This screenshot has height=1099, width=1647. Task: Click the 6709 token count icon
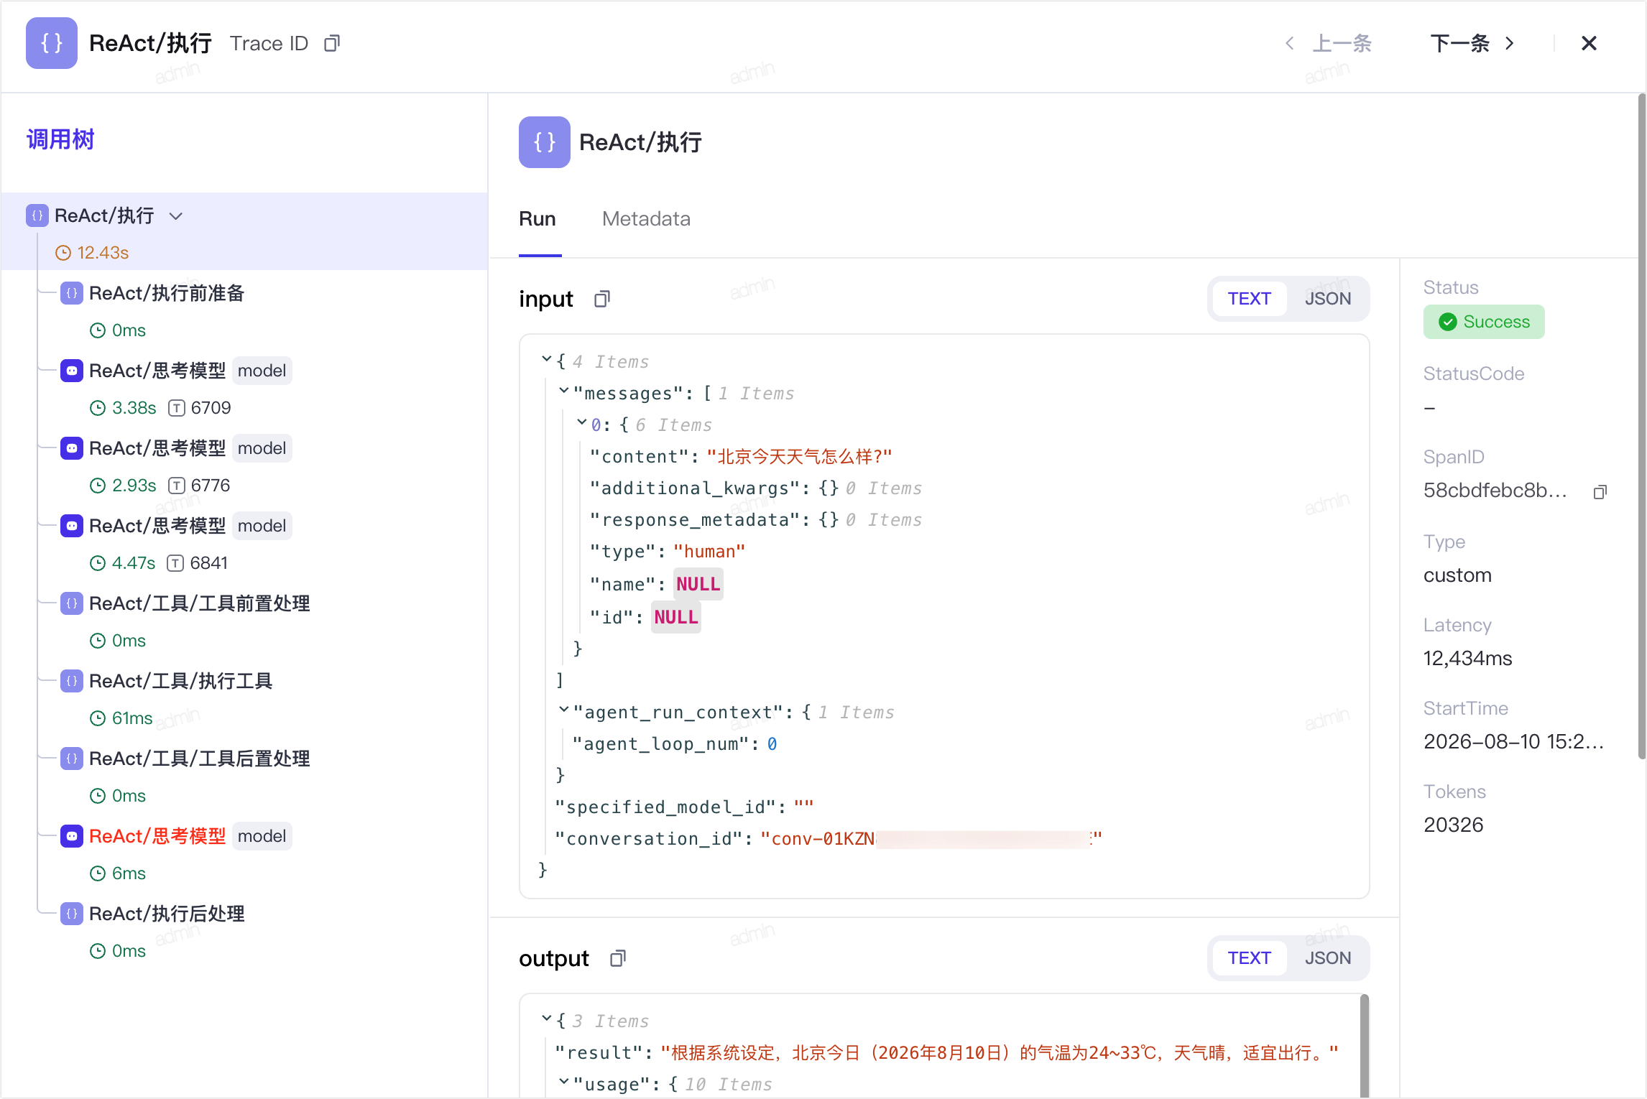click(176, 408)
